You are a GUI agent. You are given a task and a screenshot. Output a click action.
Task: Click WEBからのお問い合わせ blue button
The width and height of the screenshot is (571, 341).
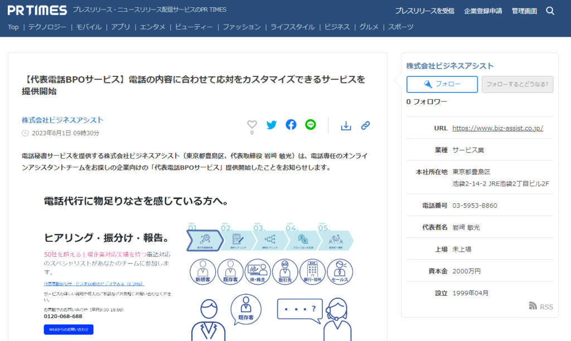[69, 329]
